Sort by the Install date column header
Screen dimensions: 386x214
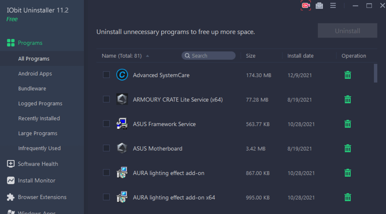pyautogui.click(x=300, y=56)
